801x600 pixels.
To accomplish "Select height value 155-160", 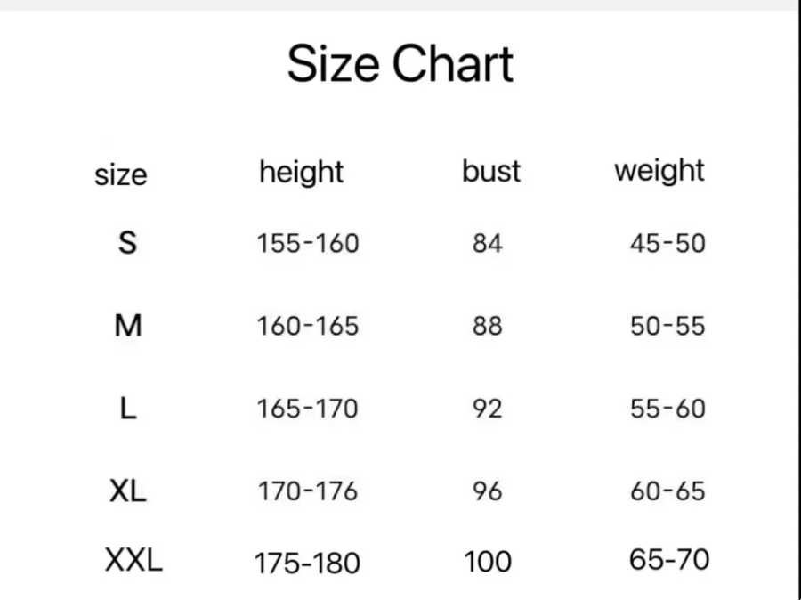I will pyautogui.click(x=308, y=243).
